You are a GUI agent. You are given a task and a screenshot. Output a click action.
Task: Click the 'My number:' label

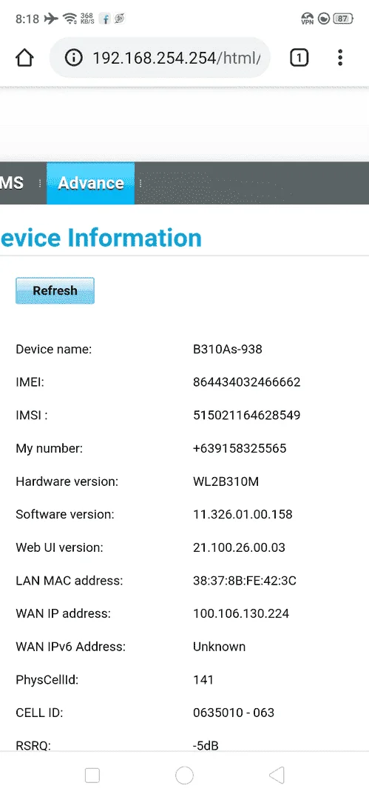pos(49,448)
